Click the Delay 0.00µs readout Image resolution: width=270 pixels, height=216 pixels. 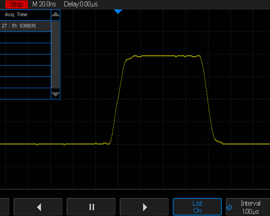[x=81, y=4]
